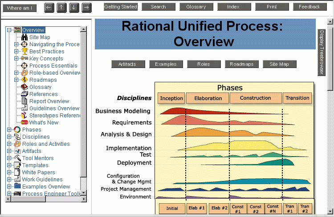The image size is (334, 217).
Task: Click the Business Modeling discipline label
Action: 123,111
